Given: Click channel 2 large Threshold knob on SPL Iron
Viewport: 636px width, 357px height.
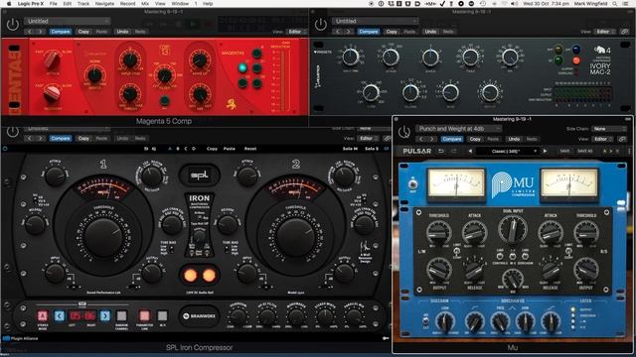Looking at the screenshot, I should pos(296,237).
